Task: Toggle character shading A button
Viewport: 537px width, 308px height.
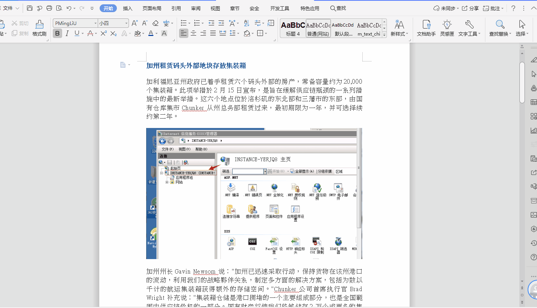Action: point(164,34)
